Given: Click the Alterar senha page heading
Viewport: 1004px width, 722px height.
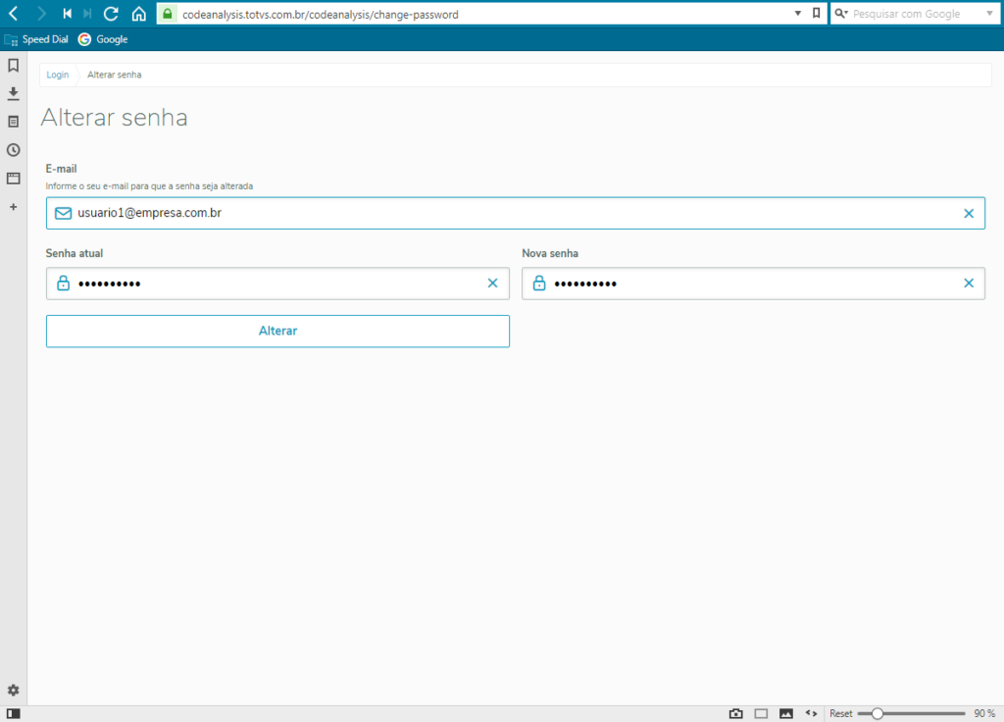Looking at the screenshot, I should pyautogui.click(x=115, y=118).
